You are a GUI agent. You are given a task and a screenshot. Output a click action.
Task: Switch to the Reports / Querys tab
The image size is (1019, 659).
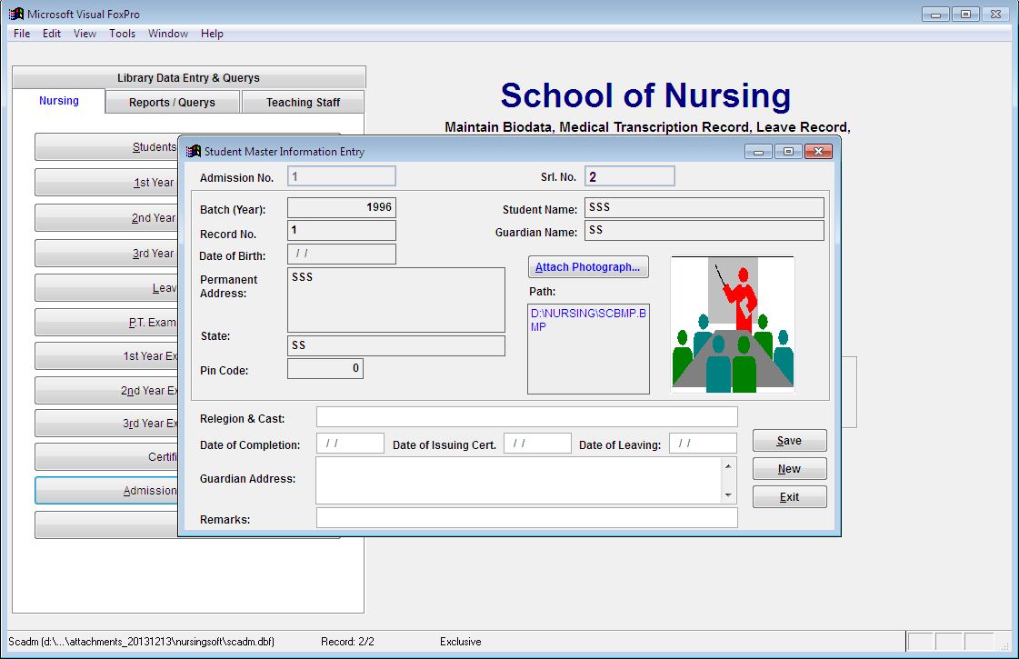click(172, 102)
